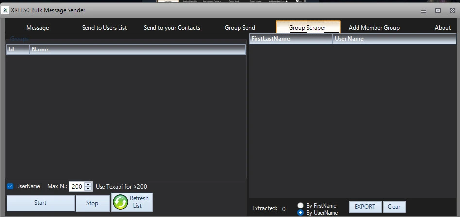
Task: Close the Bulk Message Sender window
Action: click(x=452, y=11)
